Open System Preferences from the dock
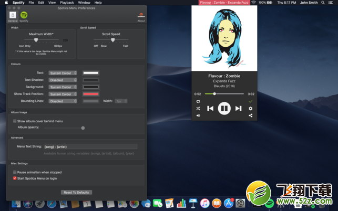The width and height of the screenshot is (338, 211). 240,204
